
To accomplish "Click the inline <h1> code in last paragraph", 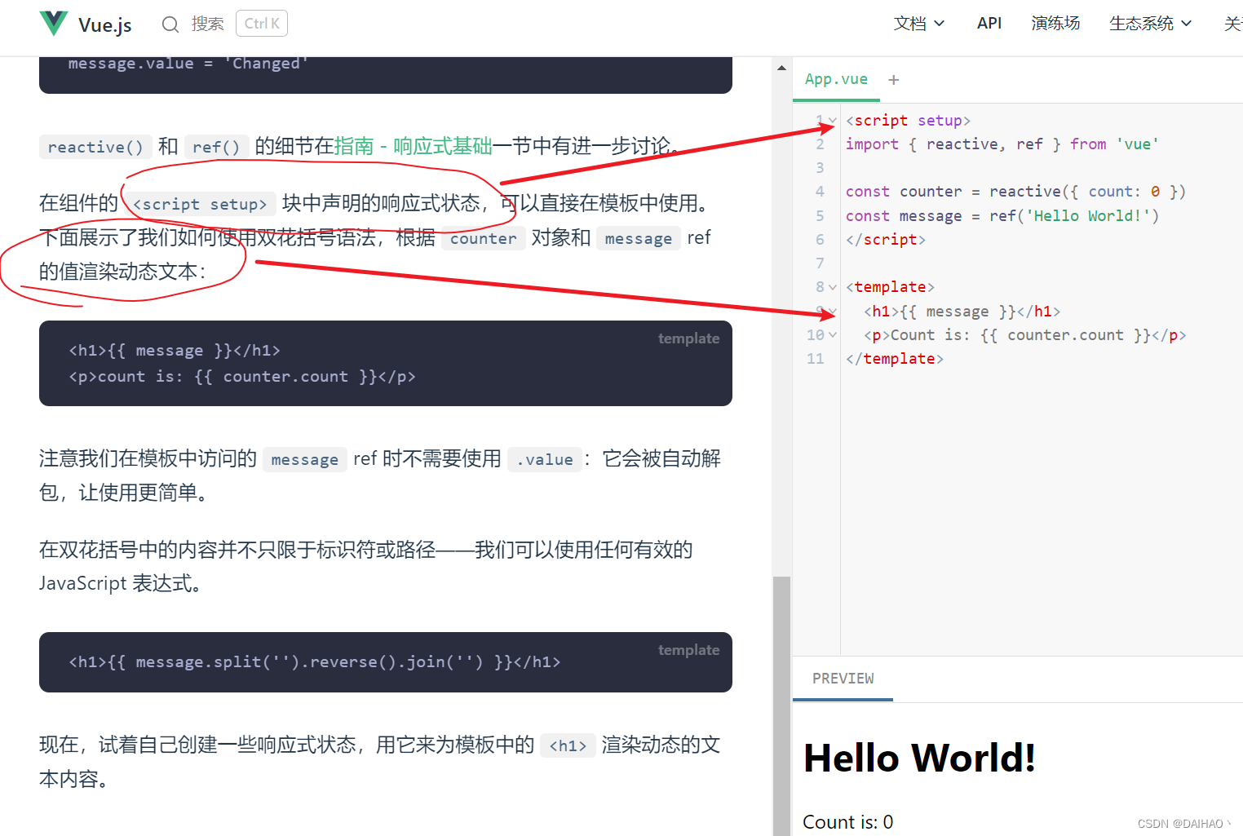I will [568, 745].
